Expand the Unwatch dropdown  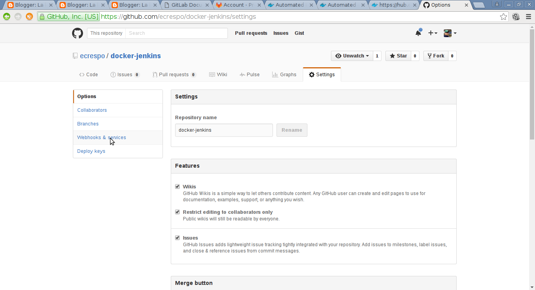click(352, 56)
